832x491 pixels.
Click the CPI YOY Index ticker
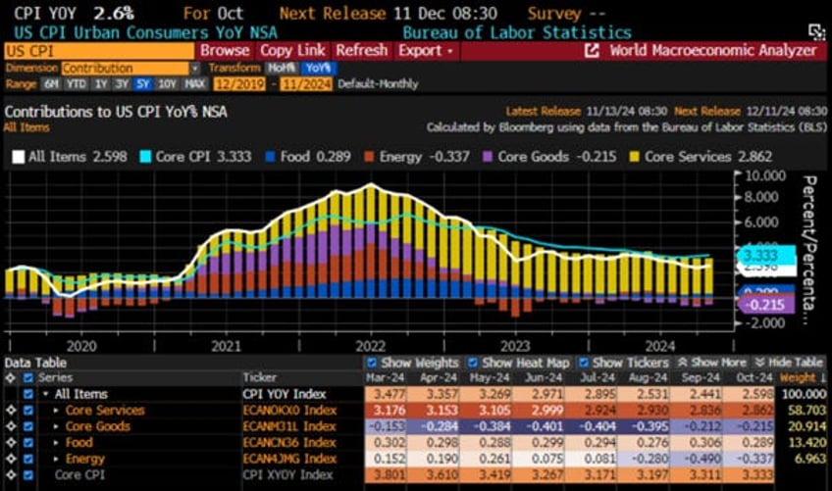(285, 394)
